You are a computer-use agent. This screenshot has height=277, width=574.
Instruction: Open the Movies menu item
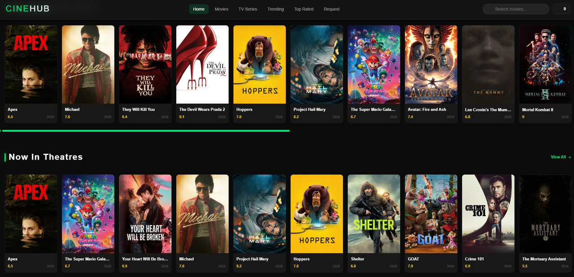[221, 9]
